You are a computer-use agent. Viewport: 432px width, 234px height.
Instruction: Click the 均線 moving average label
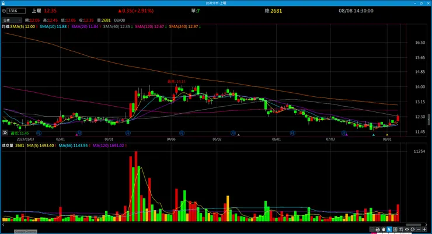click(6, 27)
